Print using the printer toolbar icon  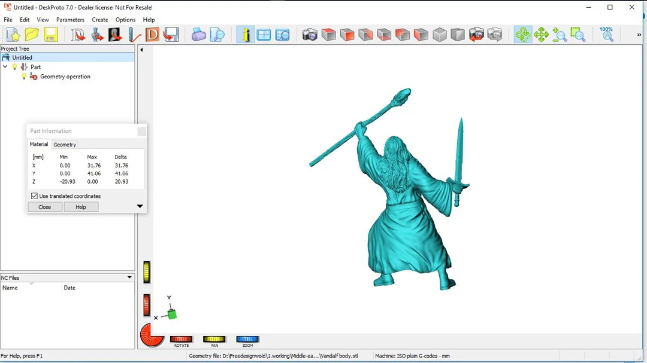point(198,35)
